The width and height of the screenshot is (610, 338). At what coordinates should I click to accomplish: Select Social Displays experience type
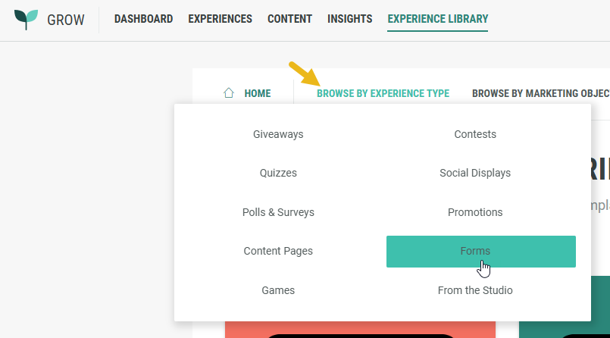point(475,173)
